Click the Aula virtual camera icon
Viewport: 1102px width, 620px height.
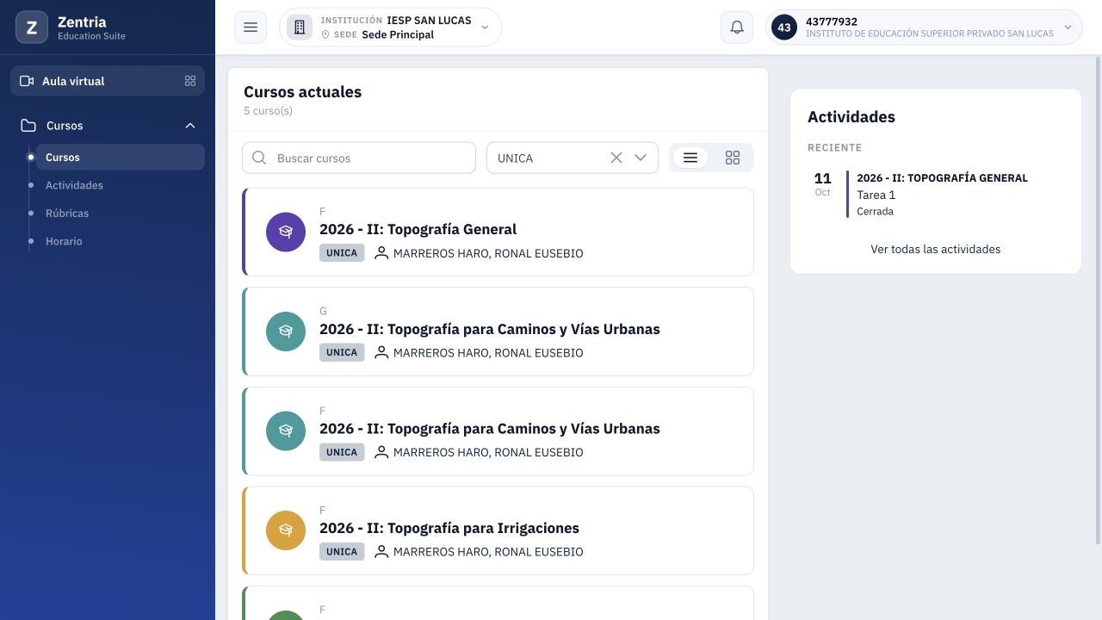click(x=27, y=81)
